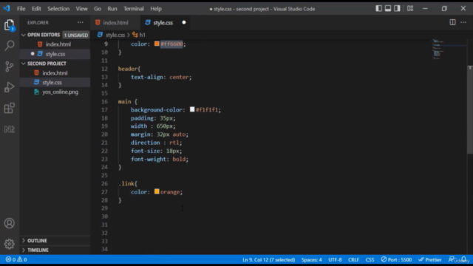Screen dimensions: 473x266
Task: Open the Extensions view
Action: point(10,108)
